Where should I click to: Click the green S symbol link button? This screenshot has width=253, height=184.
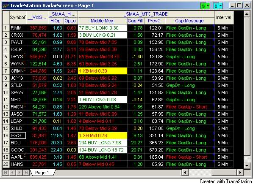click(203, 6)
